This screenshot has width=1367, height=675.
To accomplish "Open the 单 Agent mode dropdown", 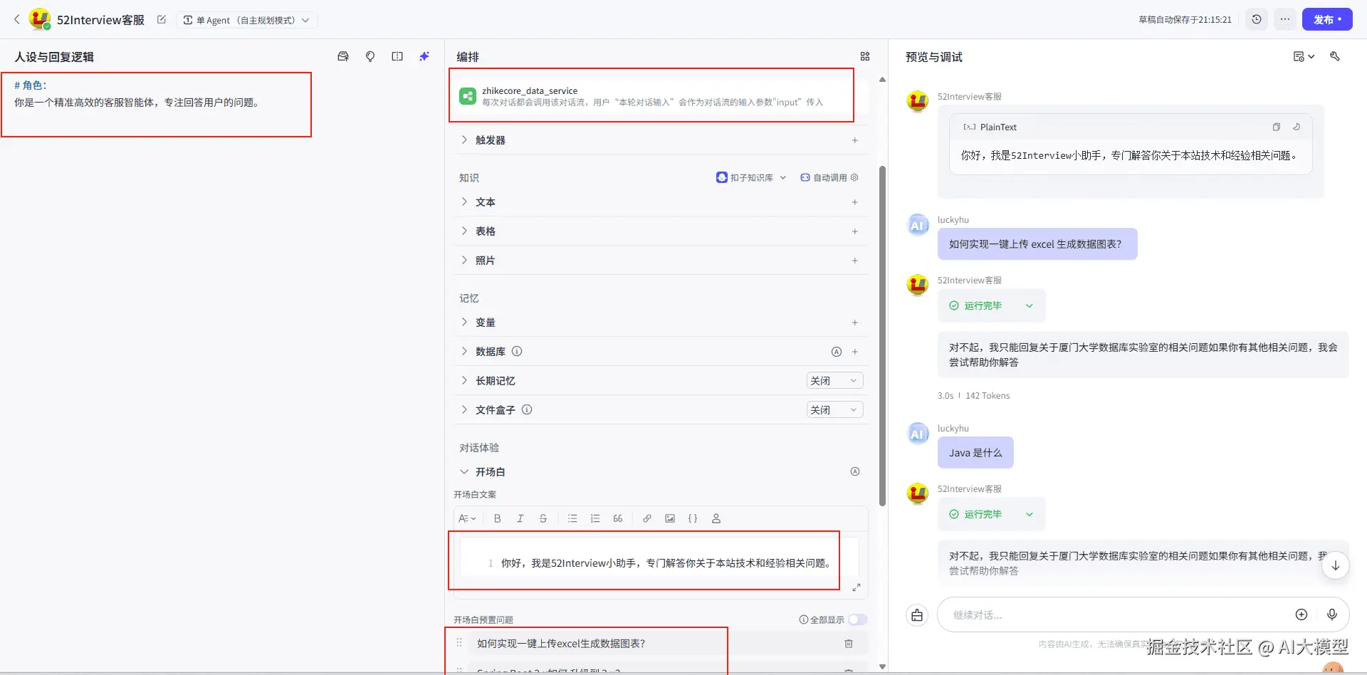I will tap(246, 20).
